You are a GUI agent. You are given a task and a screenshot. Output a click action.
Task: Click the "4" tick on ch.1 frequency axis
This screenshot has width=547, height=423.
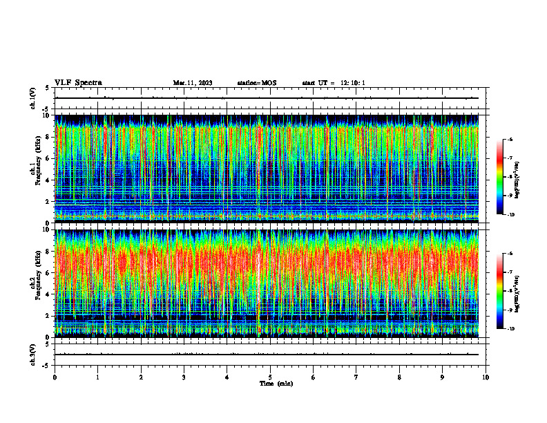click(48, 180)
